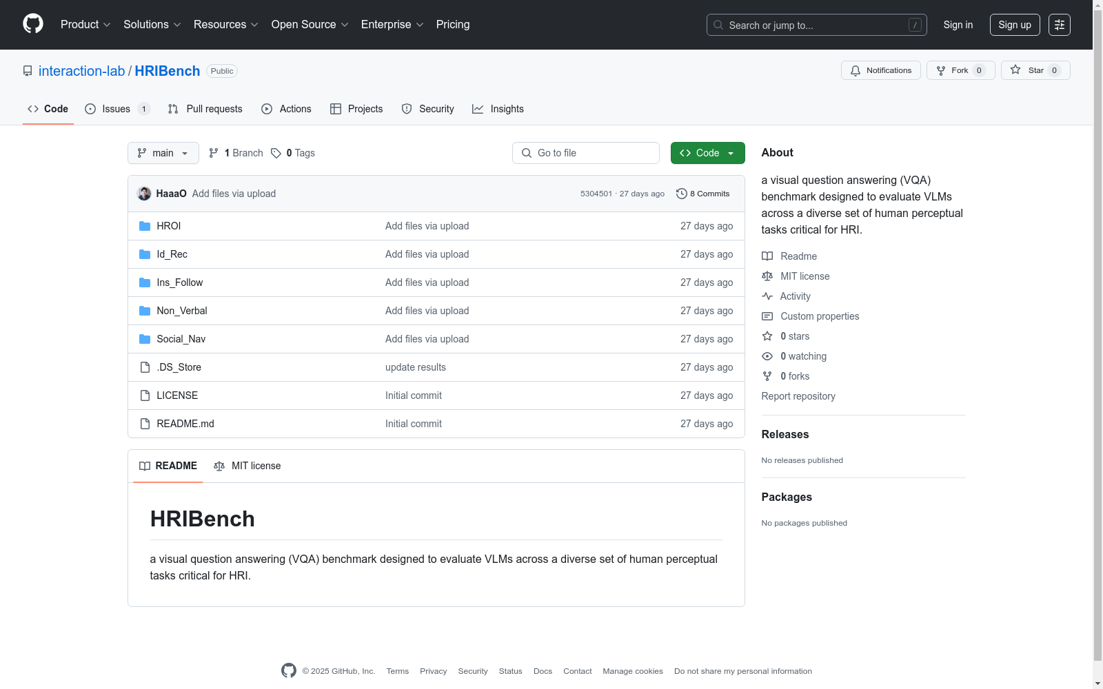Open the Packages heading link

point(787,497)
